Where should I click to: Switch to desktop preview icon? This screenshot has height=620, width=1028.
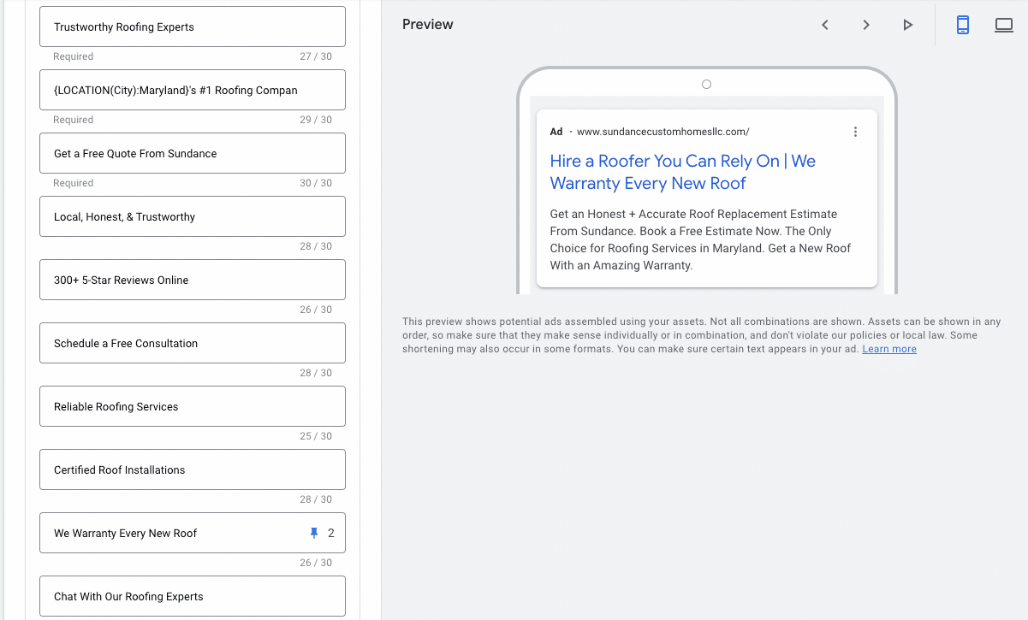click(1004, 25)
